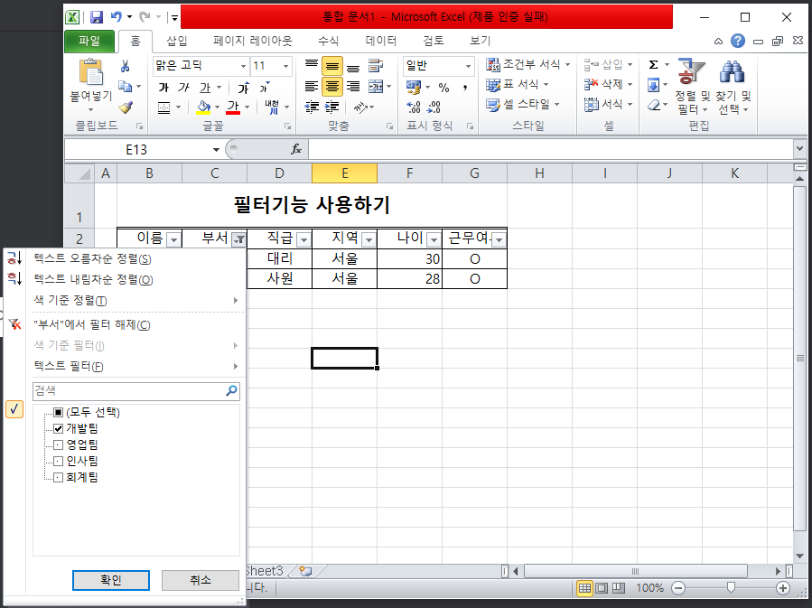Select the Format Painter brush icon
The image size is (812, 608).
(x=126, y=107)
